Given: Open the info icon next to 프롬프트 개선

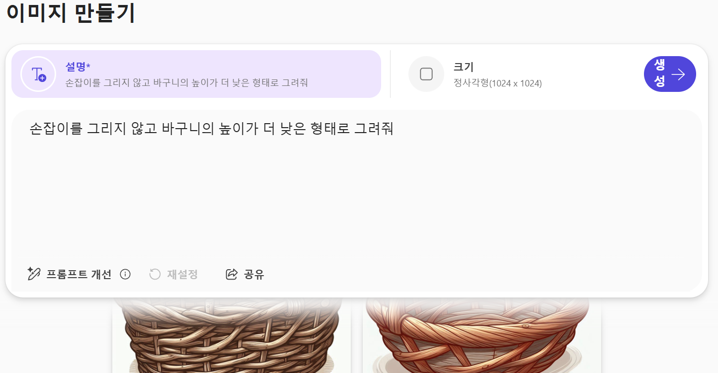Looking at the screenshot, I should [125, 274].
